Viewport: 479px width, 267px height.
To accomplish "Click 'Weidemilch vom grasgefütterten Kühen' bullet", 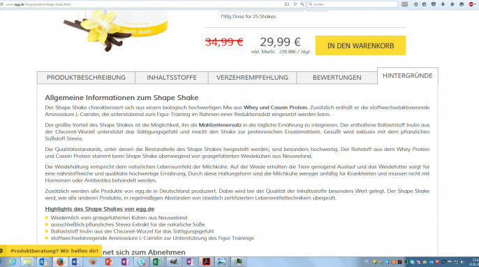I will click(x=119, y=218).
